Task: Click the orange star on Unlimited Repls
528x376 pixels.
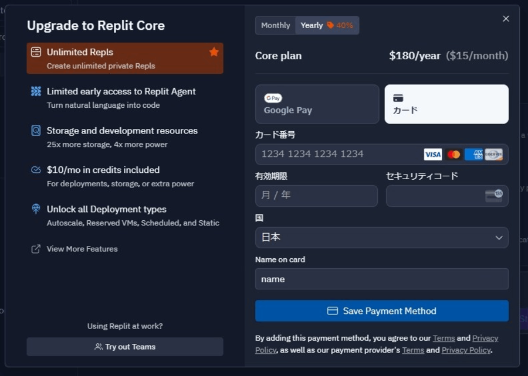Action: 214,52
